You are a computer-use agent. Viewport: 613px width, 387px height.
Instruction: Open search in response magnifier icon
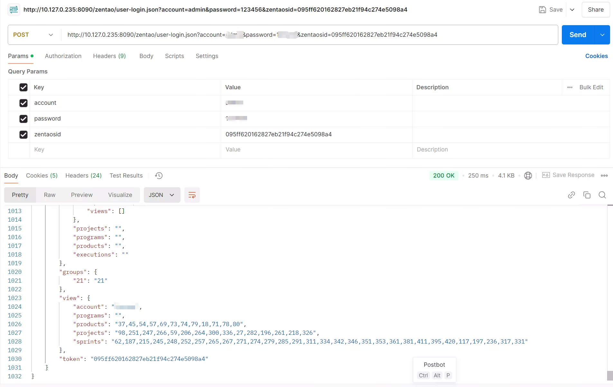click(x=602, y=195)
